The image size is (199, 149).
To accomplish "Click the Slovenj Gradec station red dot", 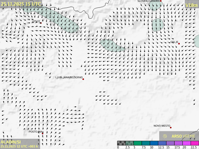I will (161, 1).
